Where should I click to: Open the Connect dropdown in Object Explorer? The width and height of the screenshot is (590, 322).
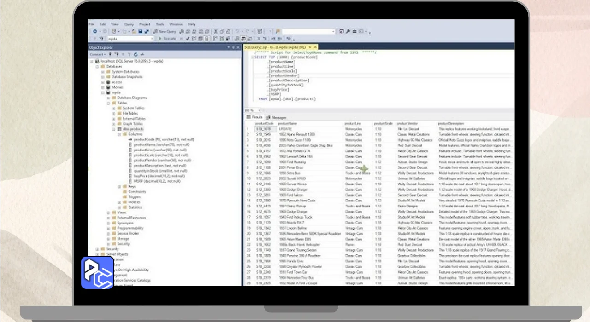click(x=98, y=54)
